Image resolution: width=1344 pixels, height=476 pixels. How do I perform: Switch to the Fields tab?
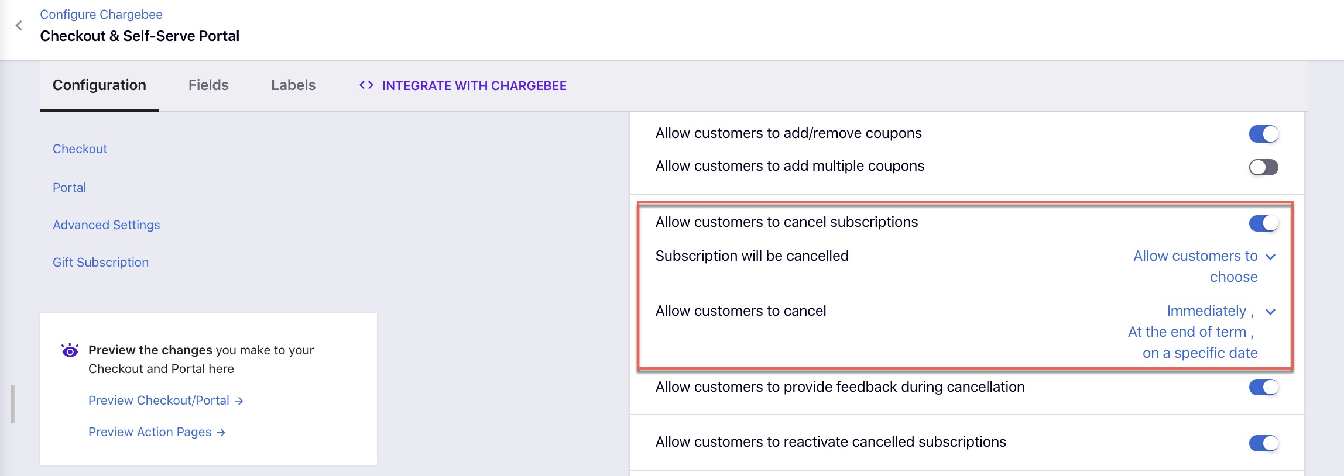tap(208, 85)
